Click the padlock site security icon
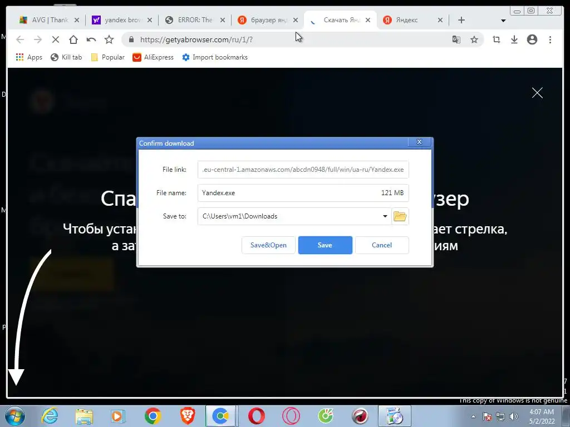Viewport: 570px width, 427px height. pos(131,39)
